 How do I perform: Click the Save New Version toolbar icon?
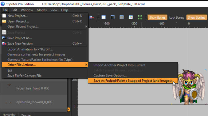coord(92,17)
